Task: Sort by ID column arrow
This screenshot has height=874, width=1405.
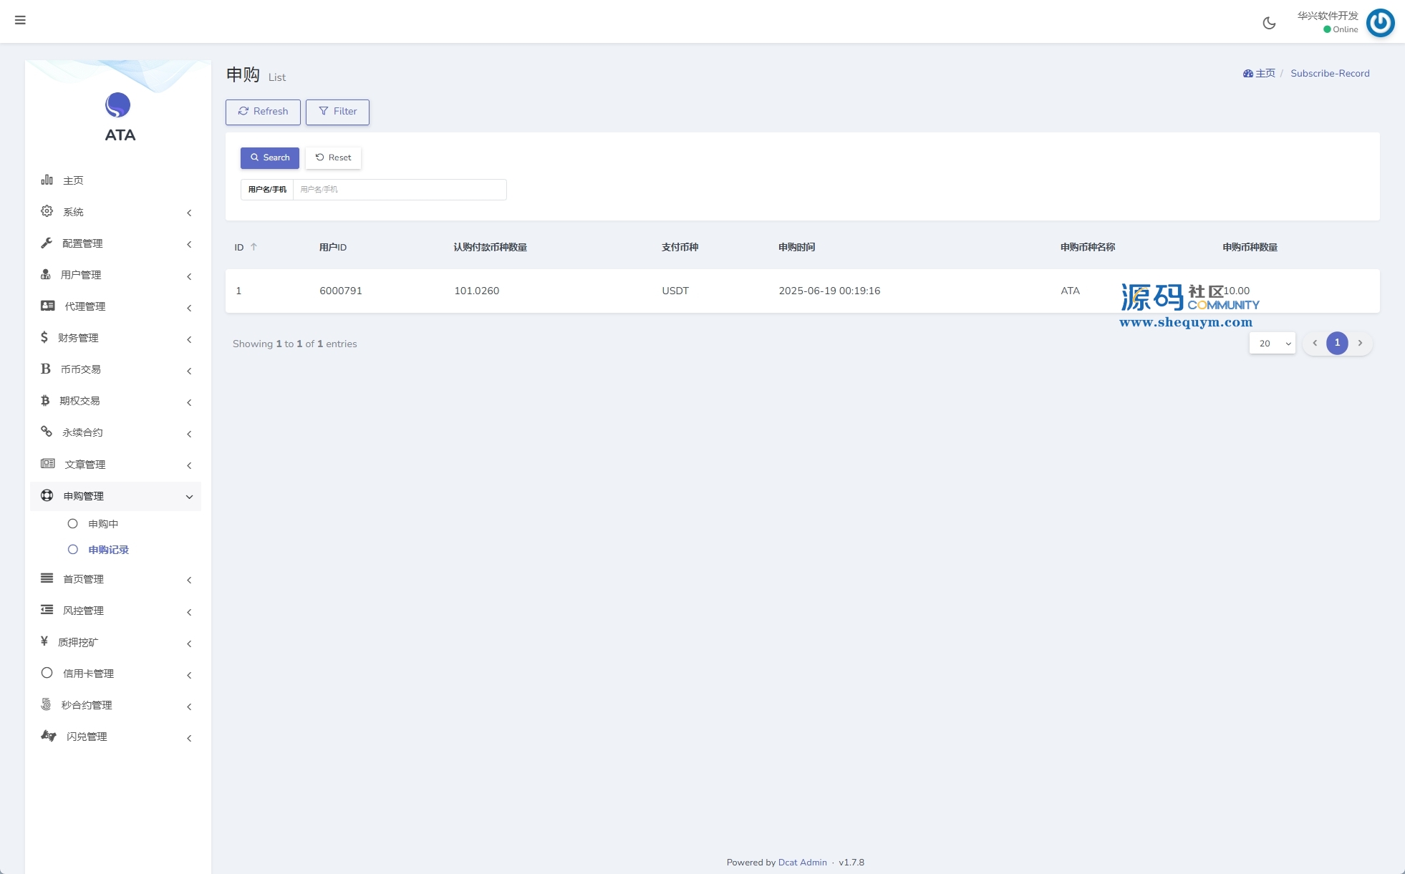Action: (254, 247)
